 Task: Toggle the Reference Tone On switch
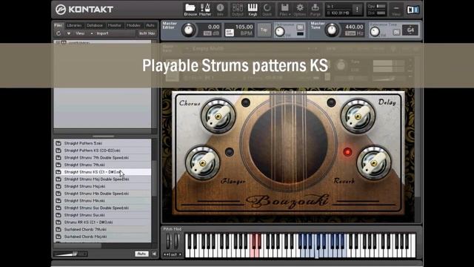pyautogui.click(x=396, y=32)
